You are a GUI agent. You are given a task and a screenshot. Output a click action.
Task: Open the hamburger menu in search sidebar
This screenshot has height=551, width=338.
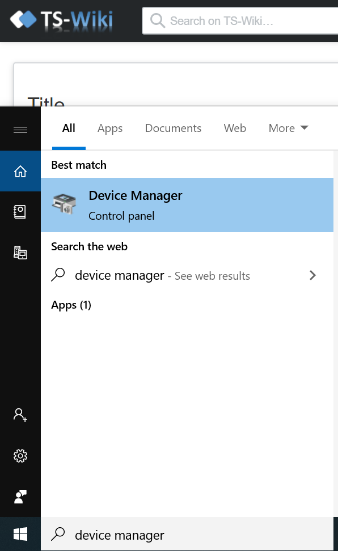coord(20,130)
